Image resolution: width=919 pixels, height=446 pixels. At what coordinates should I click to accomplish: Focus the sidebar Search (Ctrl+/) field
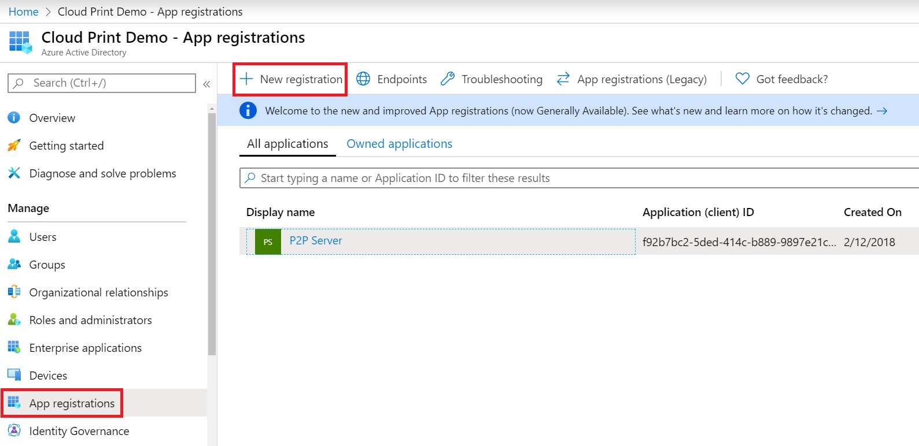[102, 83]
